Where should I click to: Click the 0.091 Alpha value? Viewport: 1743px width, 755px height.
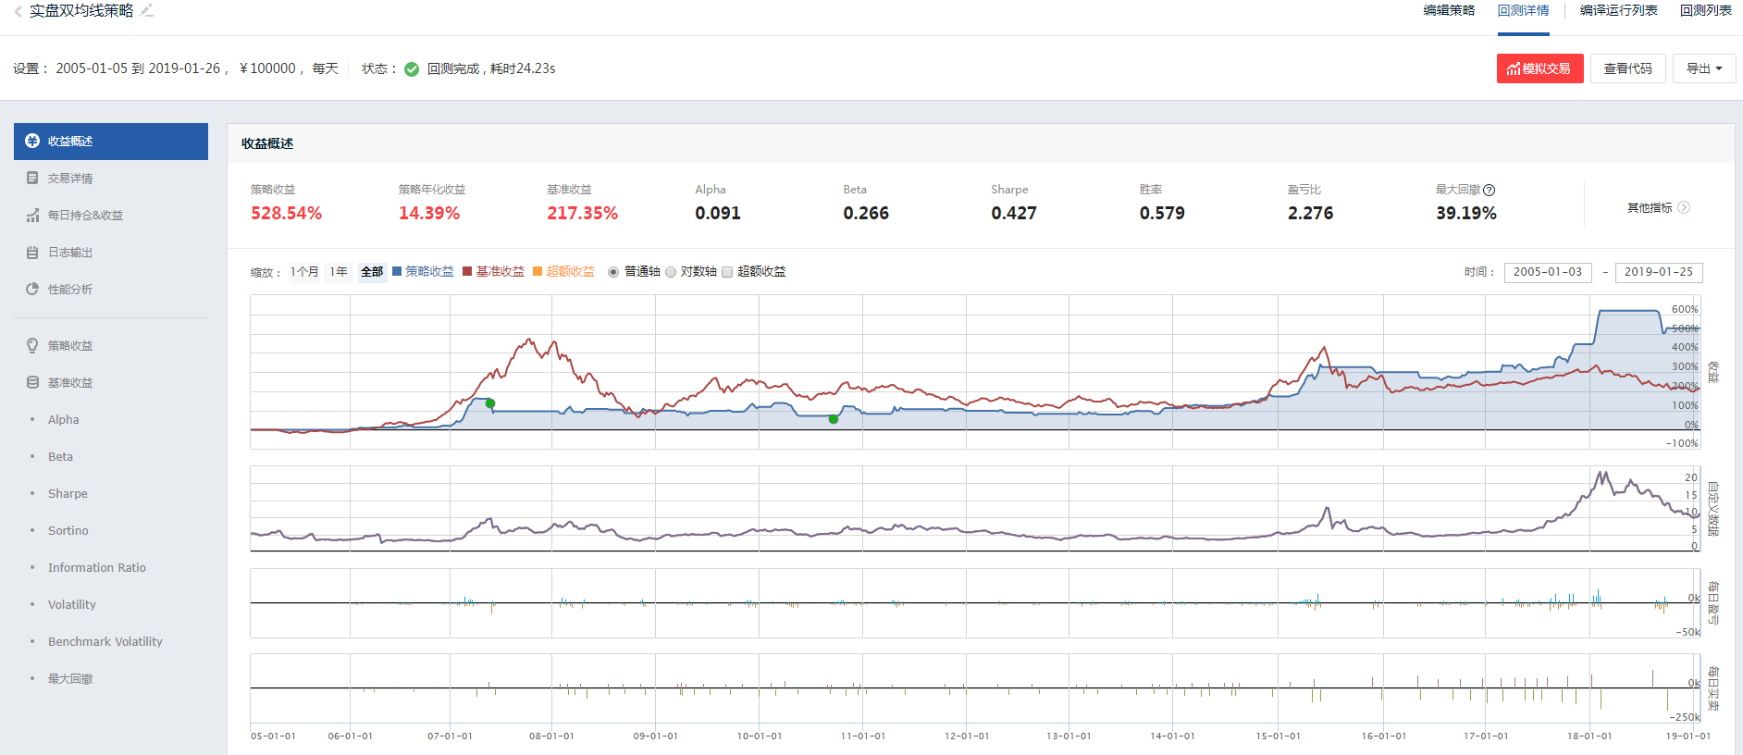[718, 213]
